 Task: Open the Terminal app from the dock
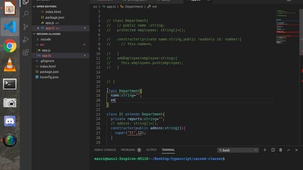click(9, 84)
